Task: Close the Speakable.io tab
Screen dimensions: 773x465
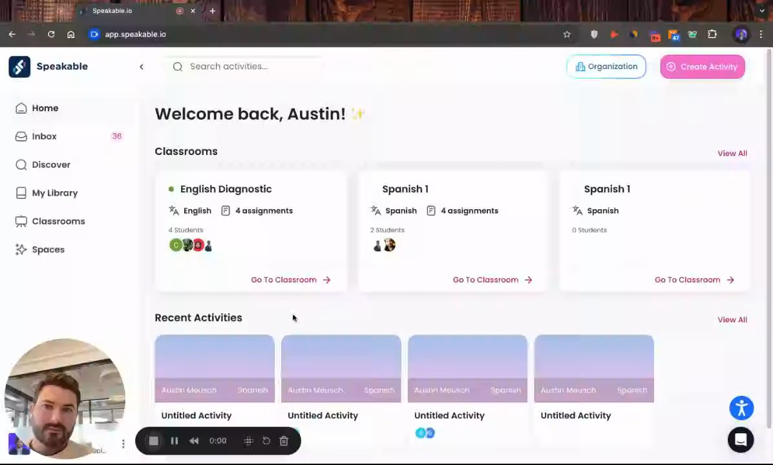Action: [x=193, y=11]
